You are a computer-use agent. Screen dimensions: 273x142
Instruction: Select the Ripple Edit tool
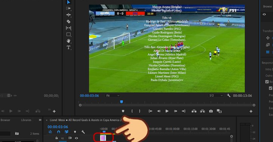pos(69,15)
